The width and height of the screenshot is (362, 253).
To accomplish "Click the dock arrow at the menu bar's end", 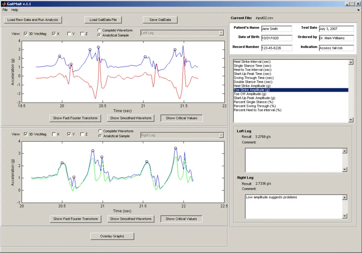I will point(358,10).
